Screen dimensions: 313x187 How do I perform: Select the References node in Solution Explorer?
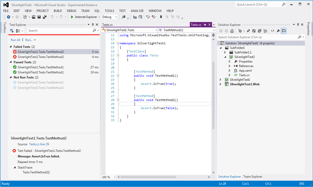coord(246,66)
